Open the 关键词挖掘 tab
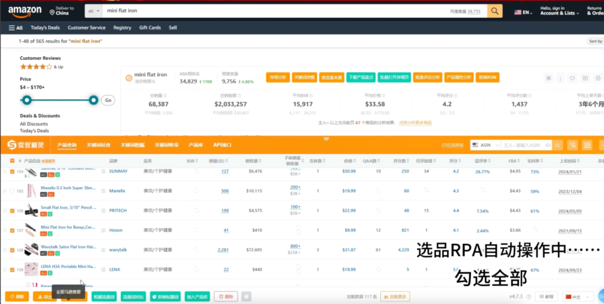 tap(133, 145)
